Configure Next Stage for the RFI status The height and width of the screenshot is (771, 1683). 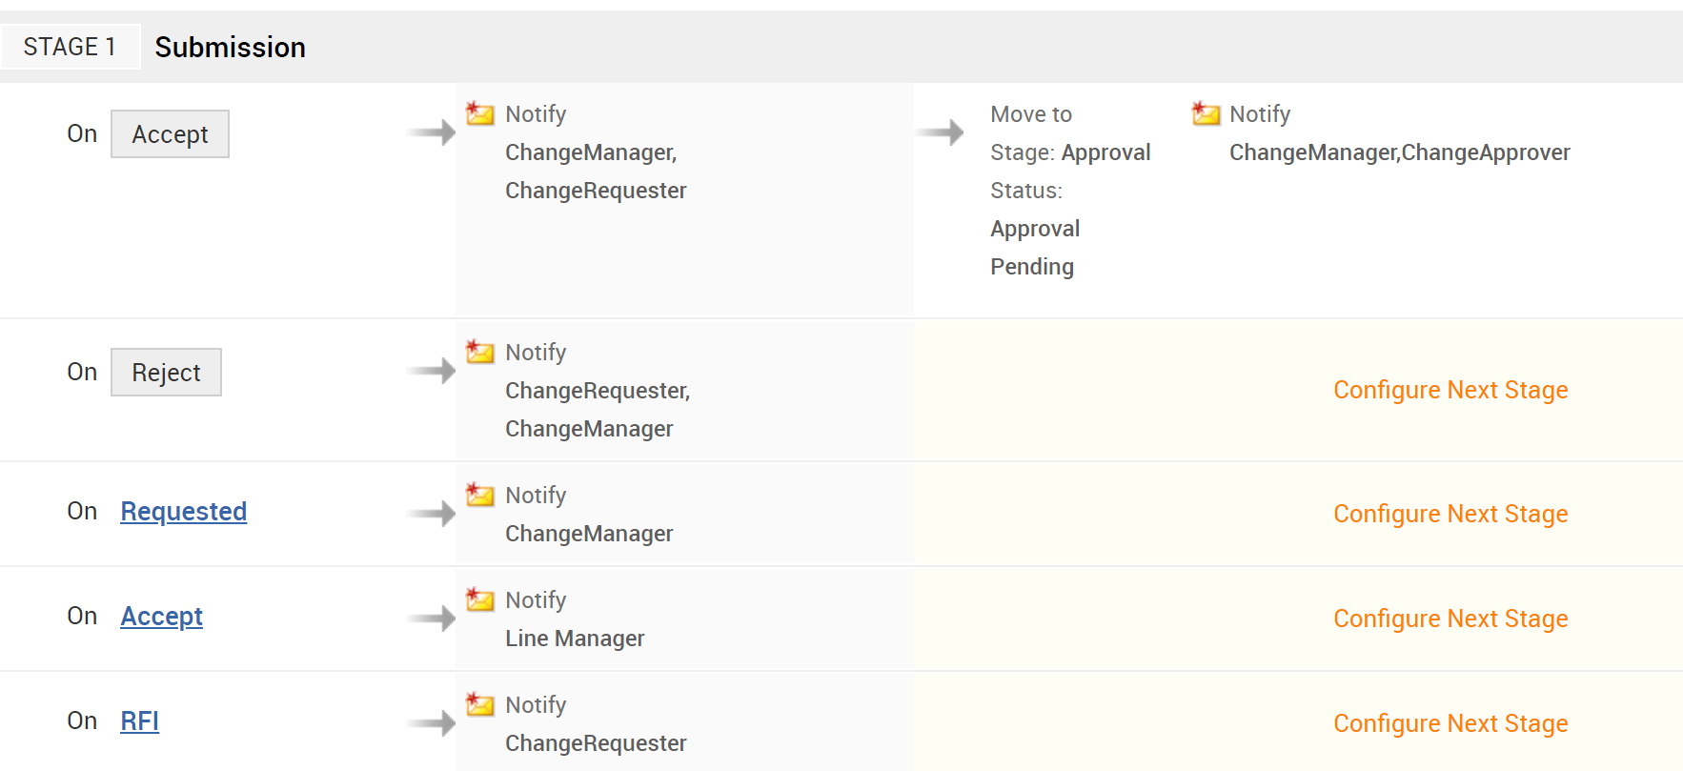1450,723
